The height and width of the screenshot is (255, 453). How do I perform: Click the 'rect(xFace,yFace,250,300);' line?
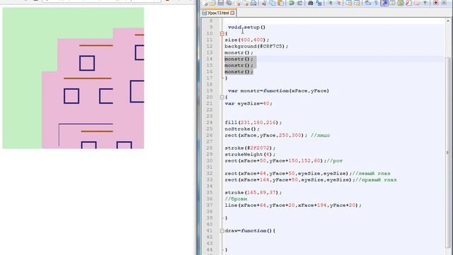coord(266,135)
